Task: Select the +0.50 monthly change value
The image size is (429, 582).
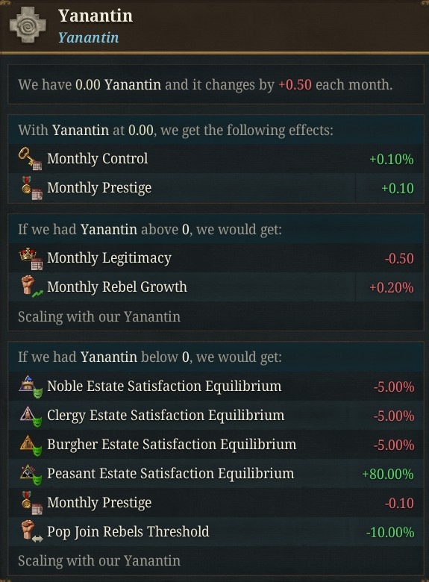Action: pyautogui.click(x=295, y=84)
